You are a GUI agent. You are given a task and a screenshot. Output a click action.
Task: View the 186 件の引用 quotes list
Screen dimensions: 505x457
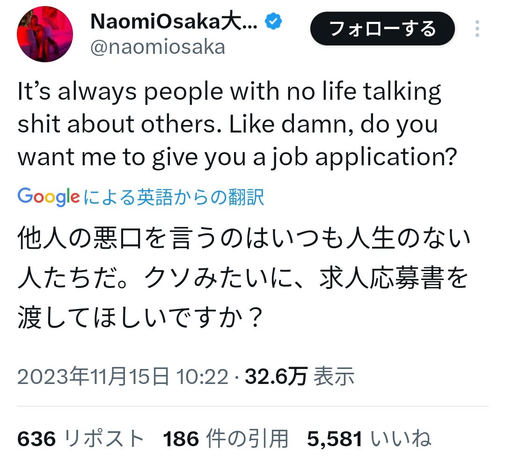(226, 439)
